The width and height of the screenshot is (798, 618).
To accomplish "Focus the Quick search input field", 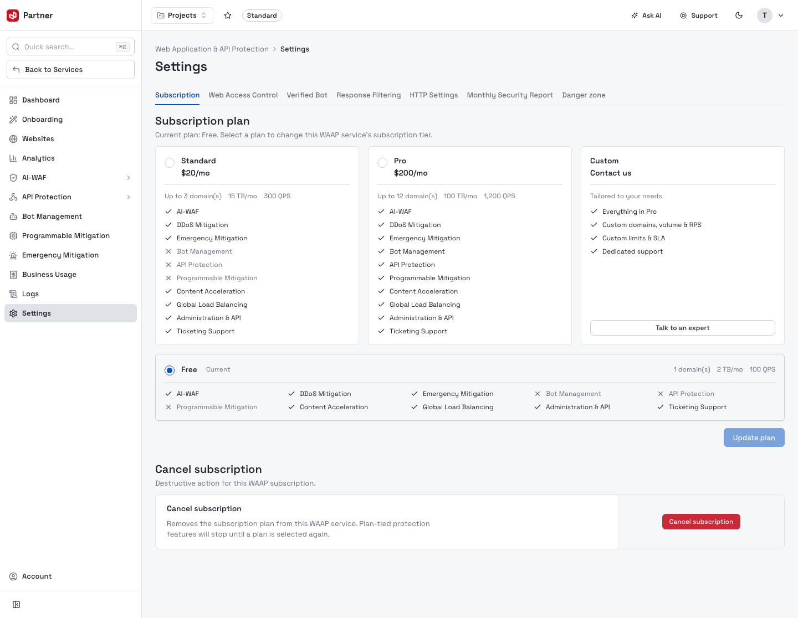I will click(70, 47).
